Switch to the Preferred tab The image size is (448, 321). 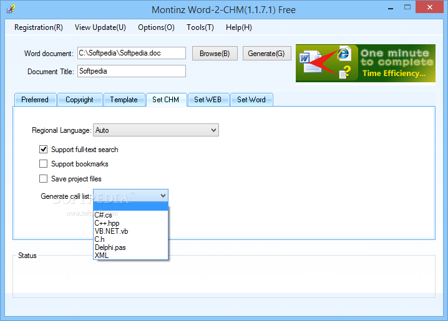35,100
